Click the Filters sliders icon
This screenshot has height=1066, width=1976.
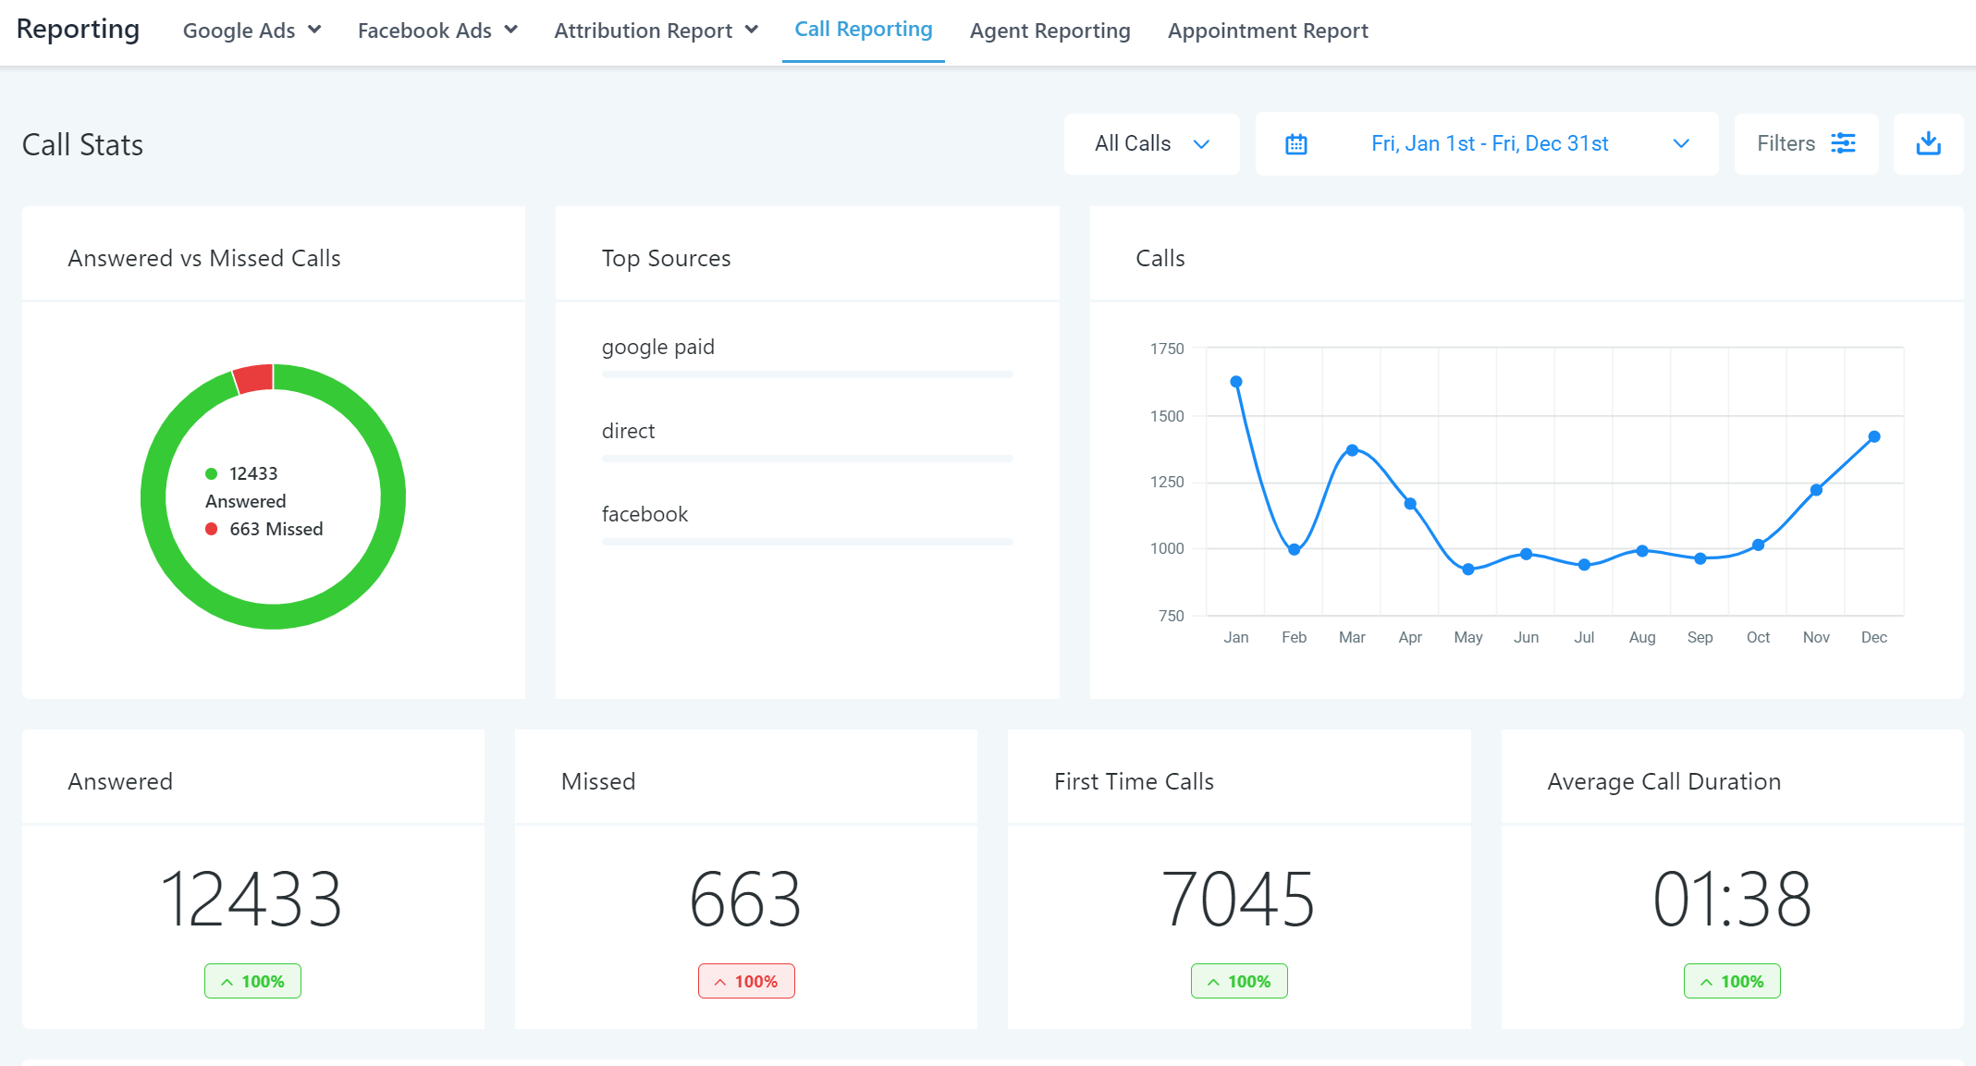1843,143
